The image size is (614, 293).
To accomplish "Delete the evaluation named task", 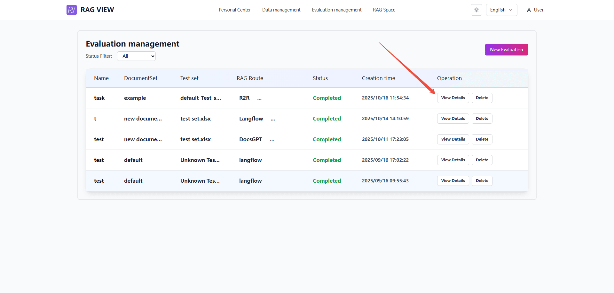I will (482, 98).
